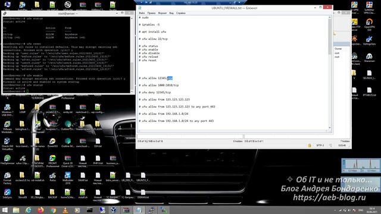Select the PROMT Professional desktop icon

[x=52, y=161]
